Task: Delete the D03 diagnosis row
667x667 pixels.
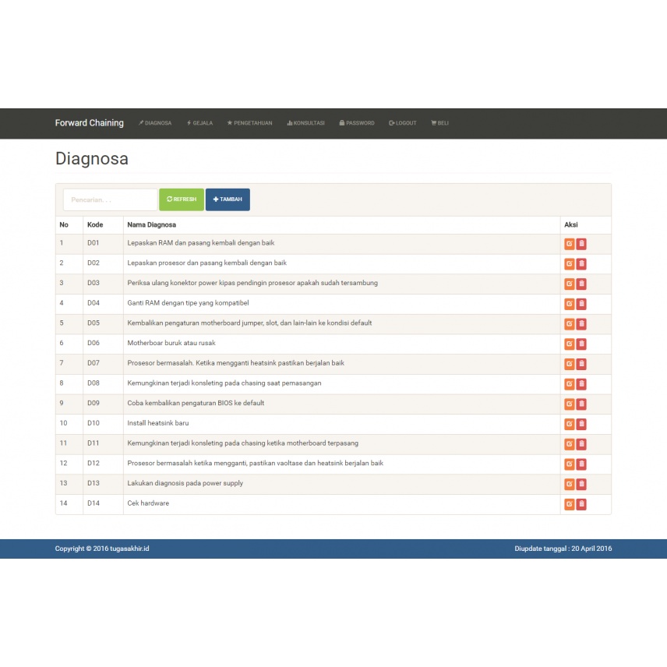Action: tap(581, 284)
